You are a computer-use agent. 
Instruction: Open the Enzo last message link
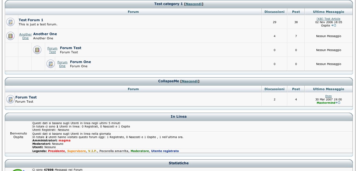click(x=328, y=96)
